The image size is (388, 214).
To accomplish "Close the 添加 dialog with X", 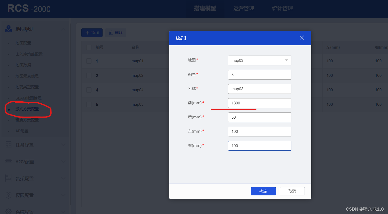I will (302, 38).
